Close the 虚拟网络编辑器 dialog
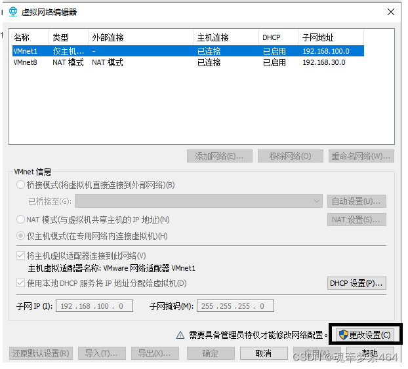Viewport: 408px width, 369px height. coord(390,12)
